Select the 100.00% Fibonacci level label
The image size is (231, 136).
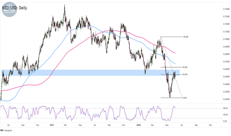point(186,37)
